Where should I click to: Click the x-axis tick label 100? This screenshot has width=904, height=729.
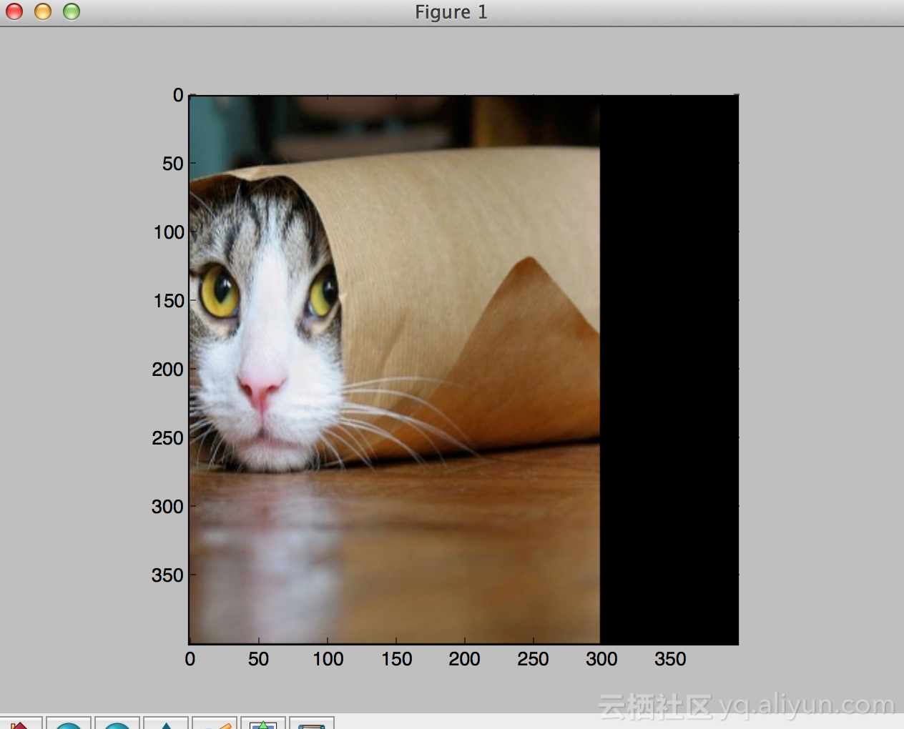[328, 659]
